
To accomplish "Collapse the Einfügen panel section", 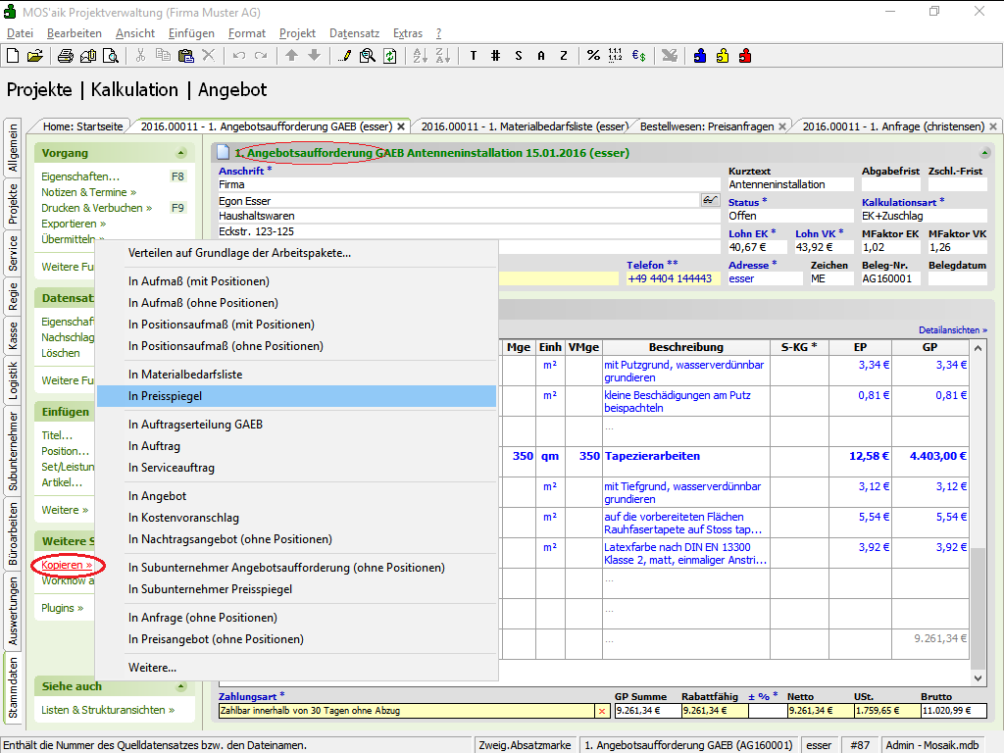I will pyautogui.click(x=180, y=412).
